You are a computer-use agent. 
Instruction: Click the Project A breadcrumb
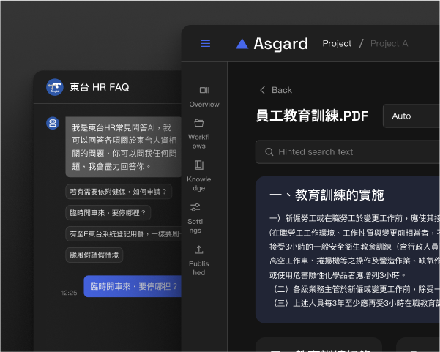389,44
